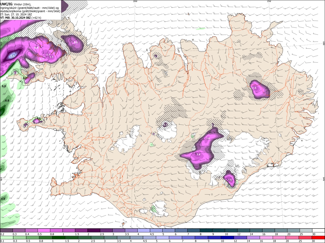Click the valid time VT: Mið. 30.10.2024 08Z
Screen dimensions: 325x243
[15, 18]
